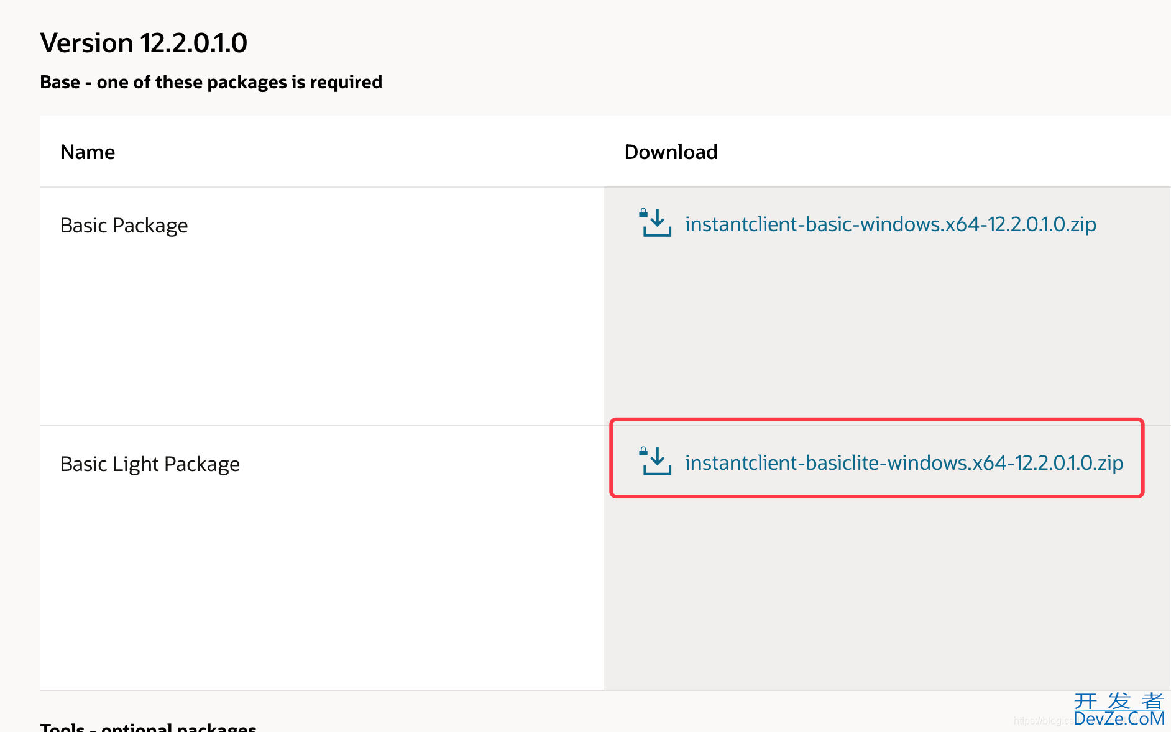Click the 'Base - one of these packages' subheading

tap(211, 82)
